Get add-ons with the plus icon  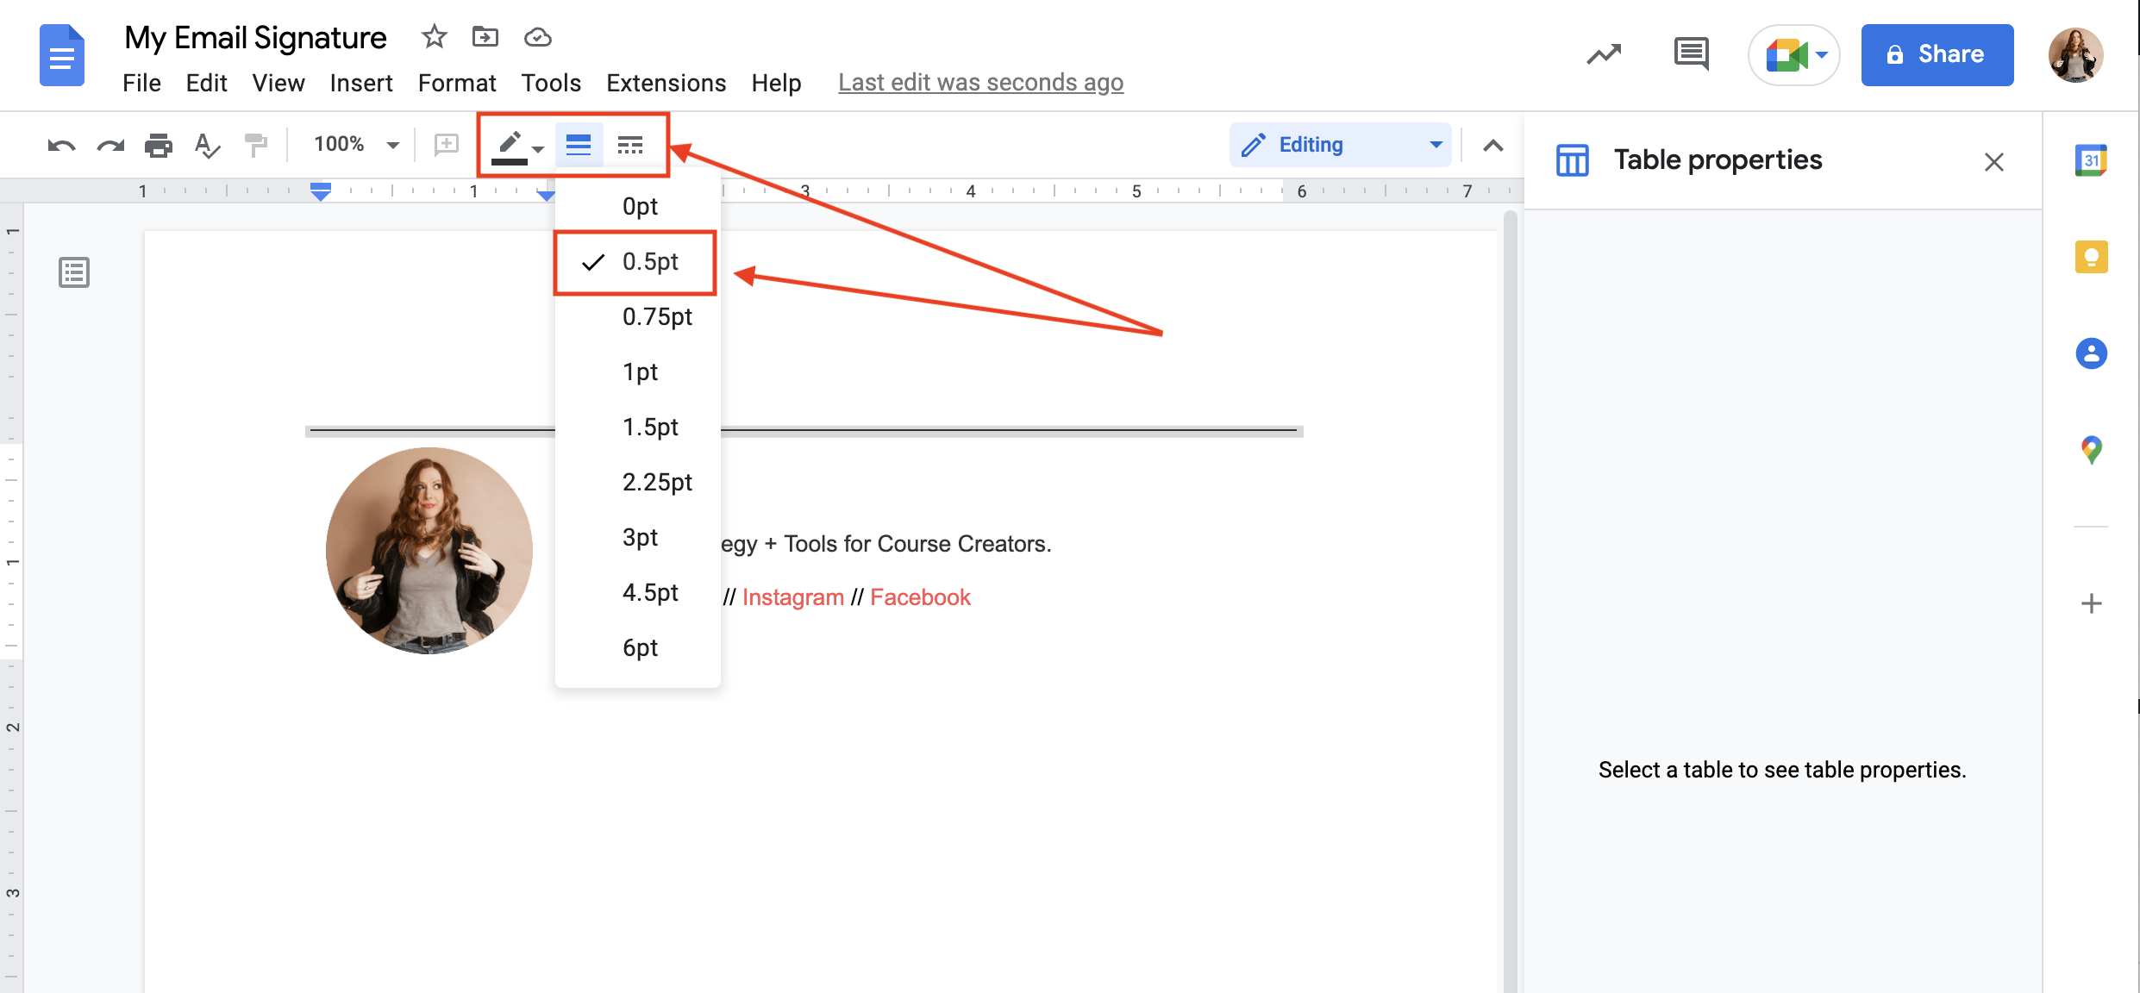pos(2091,603)
